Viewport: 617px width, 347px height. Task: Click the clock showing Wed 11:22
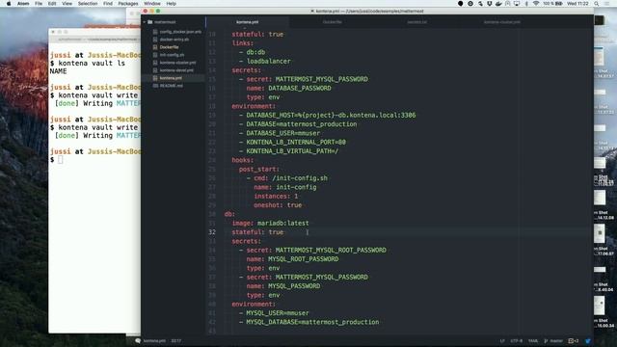click(x=577, y=4)
